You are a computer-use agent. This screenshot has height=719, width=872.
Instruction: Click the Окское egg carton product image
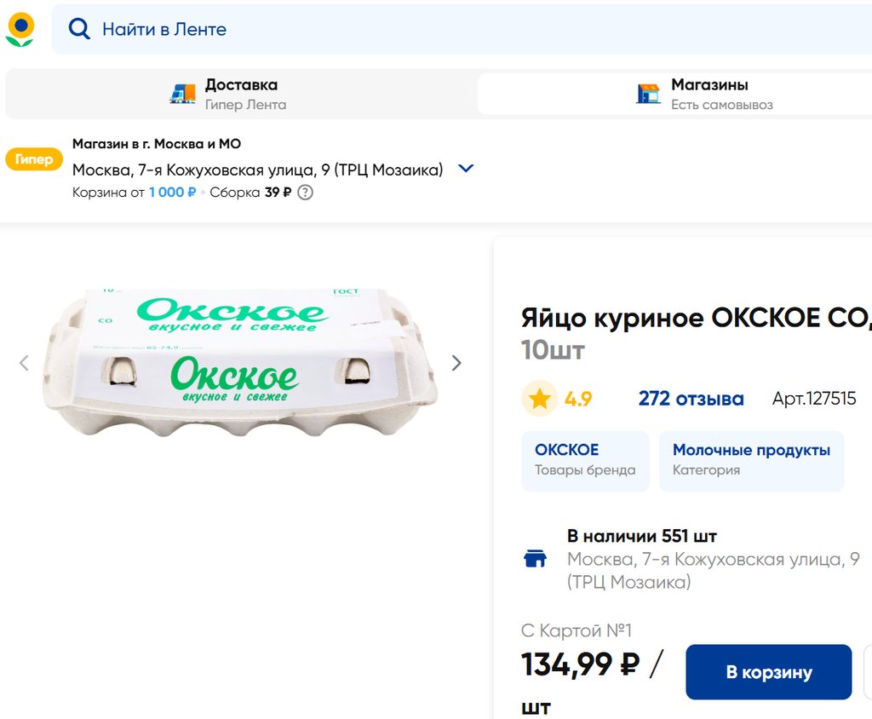point(240,363)
